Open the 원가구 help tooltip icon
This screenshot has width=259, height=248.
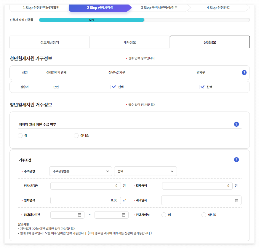tap(244, 72)
